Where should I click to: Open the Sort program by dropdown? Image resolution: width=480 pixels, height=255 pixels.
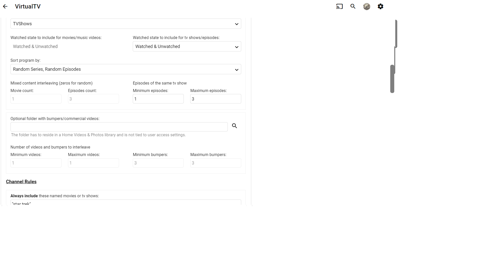pyautogui.click(x=126, y=69)
